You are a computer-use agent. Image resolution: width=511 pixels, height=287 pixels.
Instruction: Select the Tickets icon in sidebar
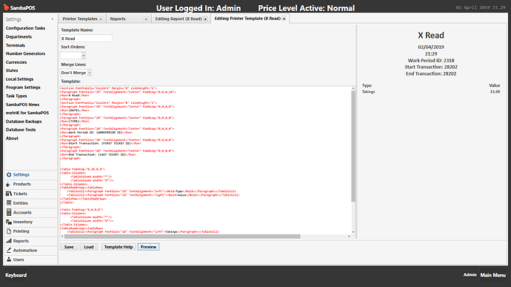9,194
